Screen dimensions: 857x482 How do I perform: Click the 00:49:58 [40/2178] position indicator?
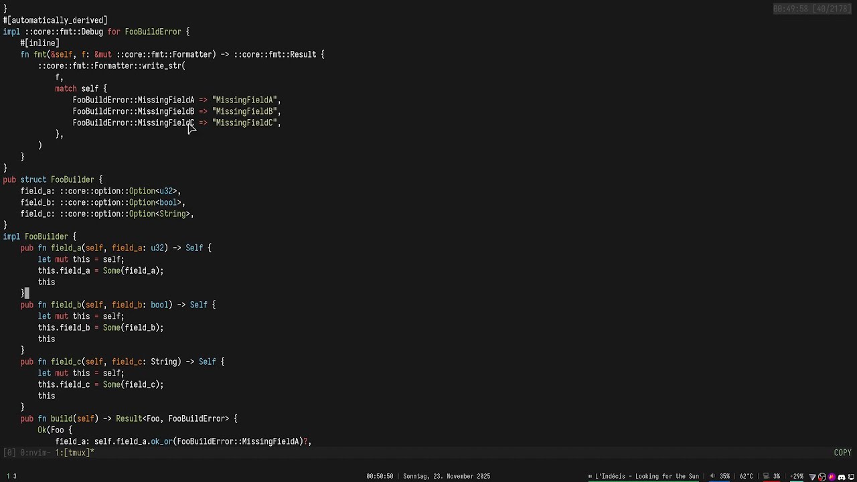click(812, 9)
